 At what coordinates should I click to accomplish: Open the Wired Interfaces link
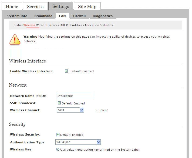coord(48,25)
